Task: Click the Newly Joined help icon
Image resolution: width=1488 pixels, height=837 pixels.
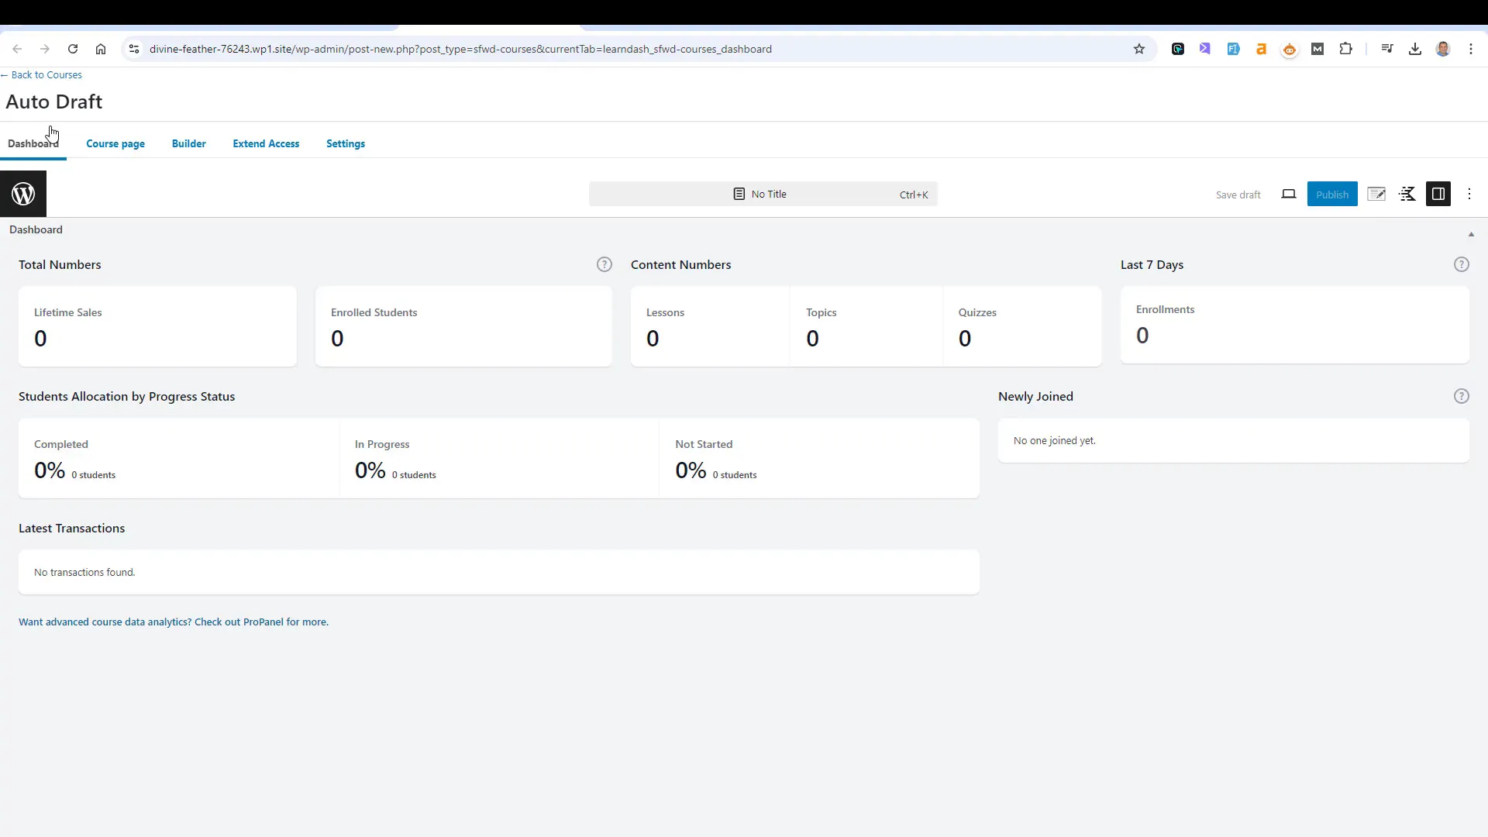Action: (x=1462, y=395)
